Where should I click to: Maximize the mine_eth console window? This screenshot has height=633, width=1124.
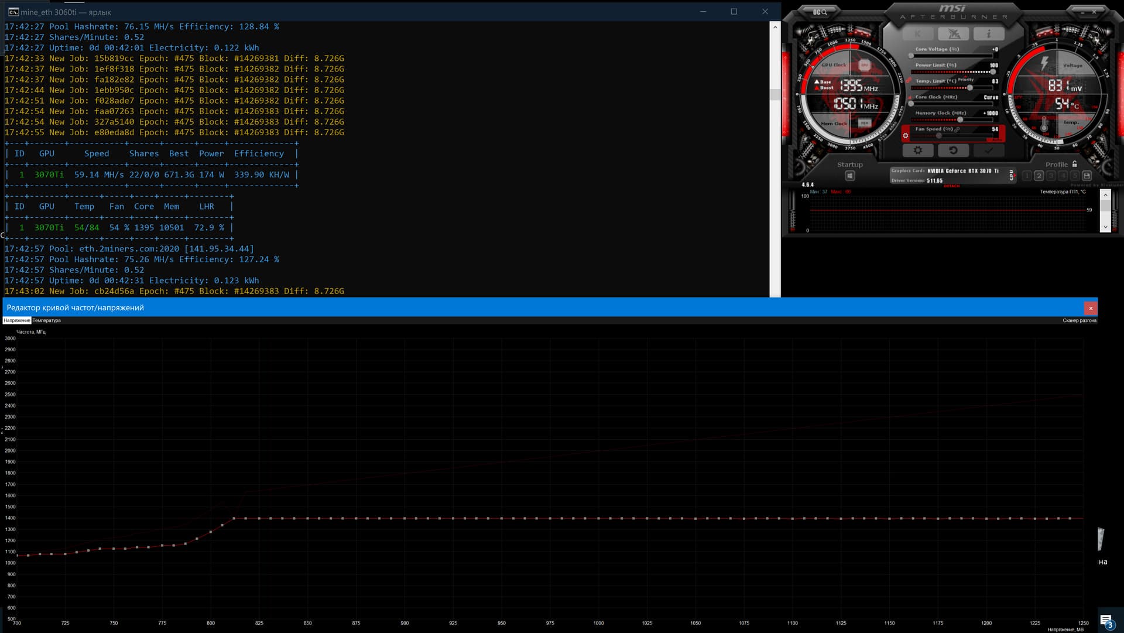coord(734,12)
